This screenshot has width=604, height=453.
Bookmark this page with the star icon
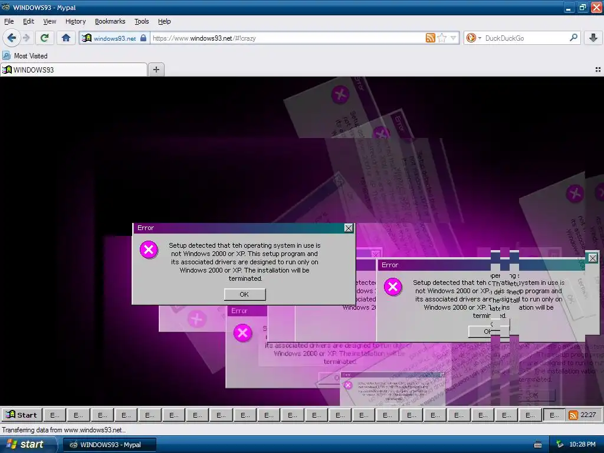click(442, 38)
